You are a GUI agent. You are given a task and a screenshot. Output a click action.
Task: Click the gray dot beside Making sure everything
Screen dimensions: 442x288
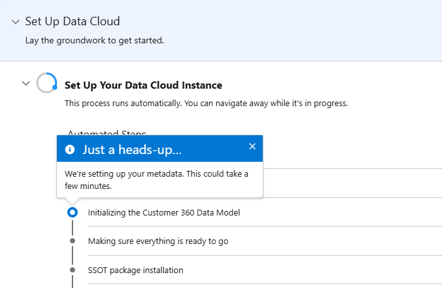point(72,241)
